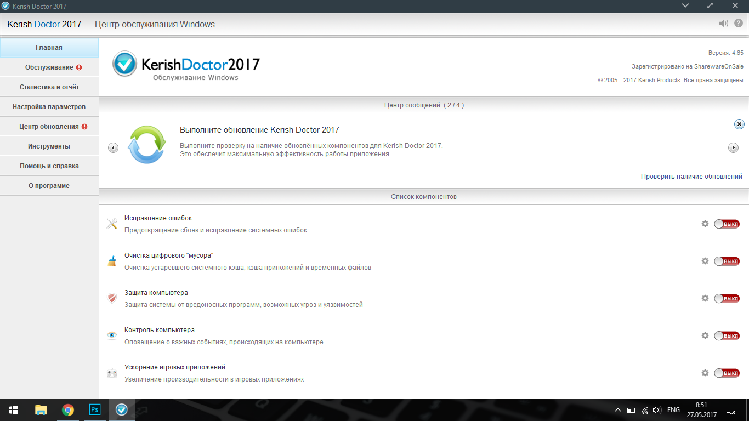Click the Wi-Fi network tray icon
The height and width of the screenshot is (421, 749).
point(645,410)
